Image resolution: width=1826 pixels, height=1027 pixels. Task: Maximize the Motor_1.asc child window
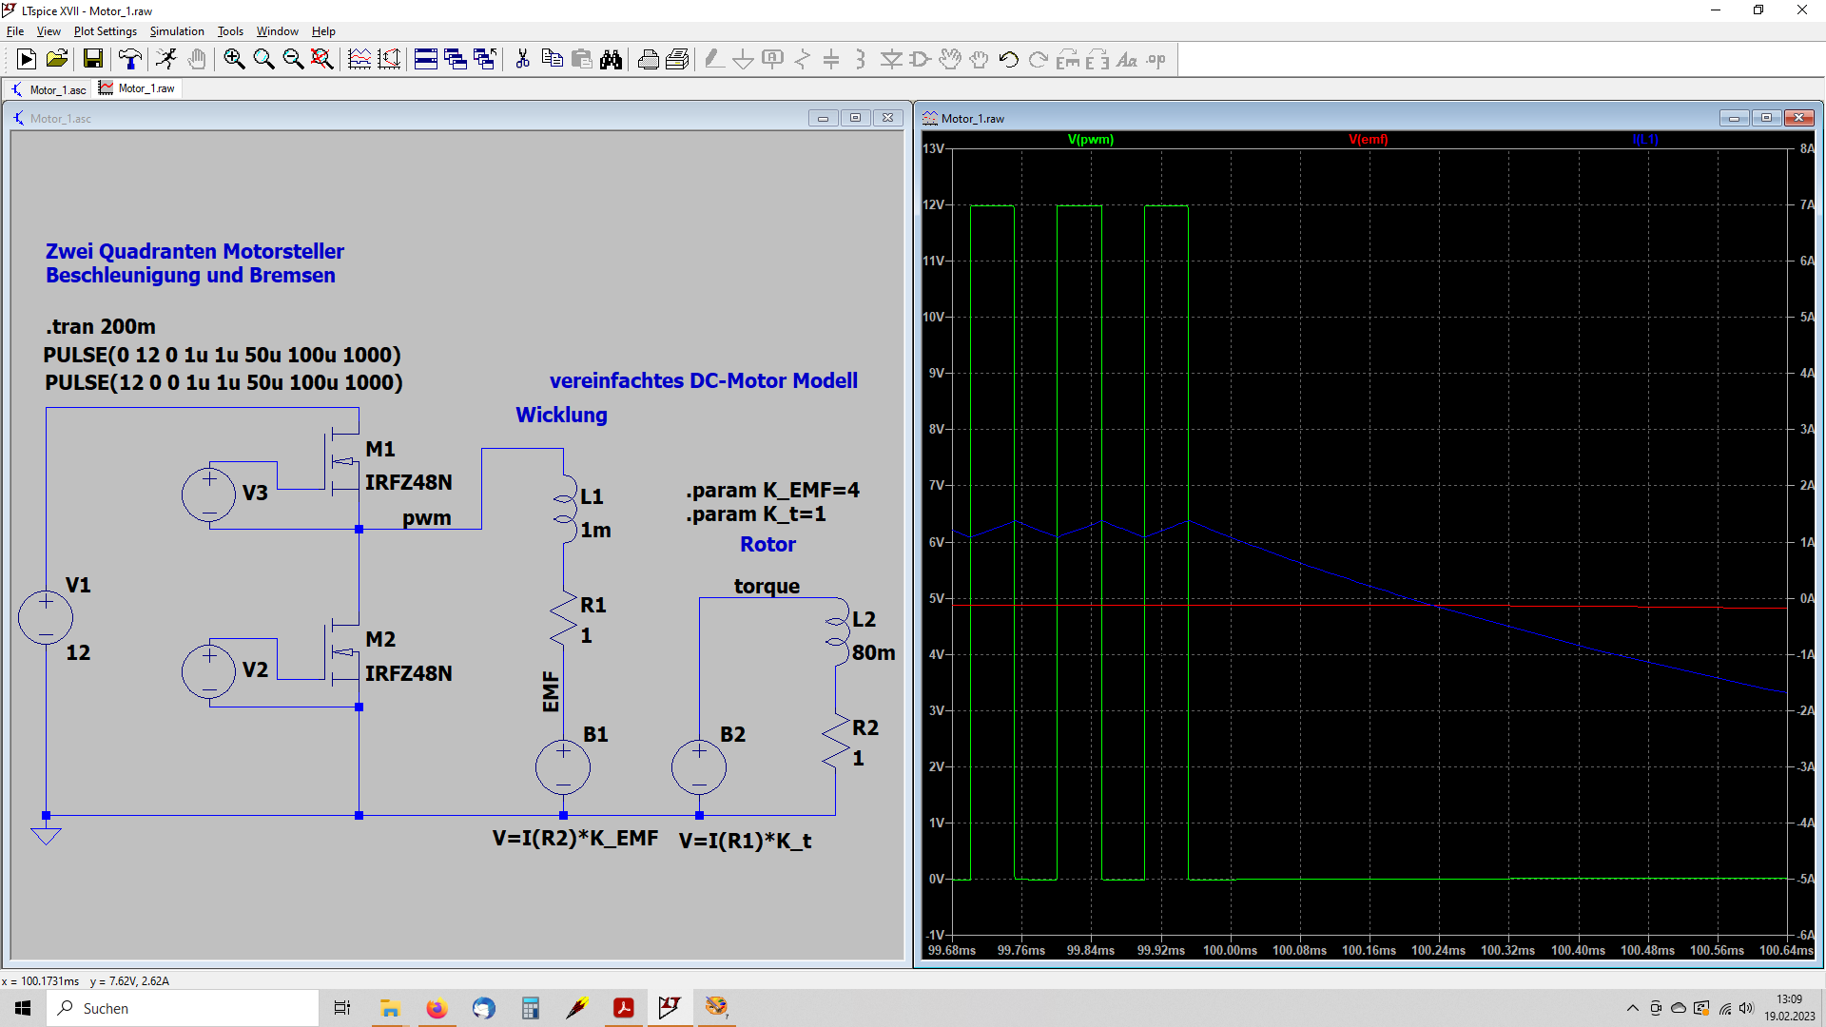tap(855, 118)
